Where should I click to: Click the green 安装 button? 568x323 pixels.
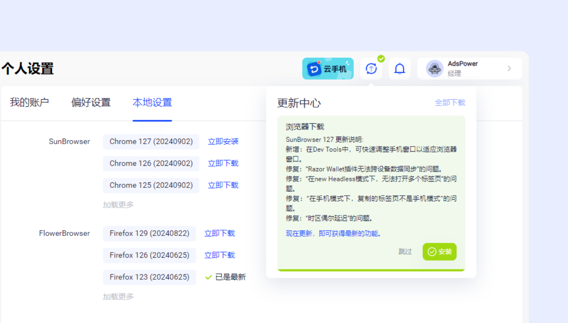point(439,252)
